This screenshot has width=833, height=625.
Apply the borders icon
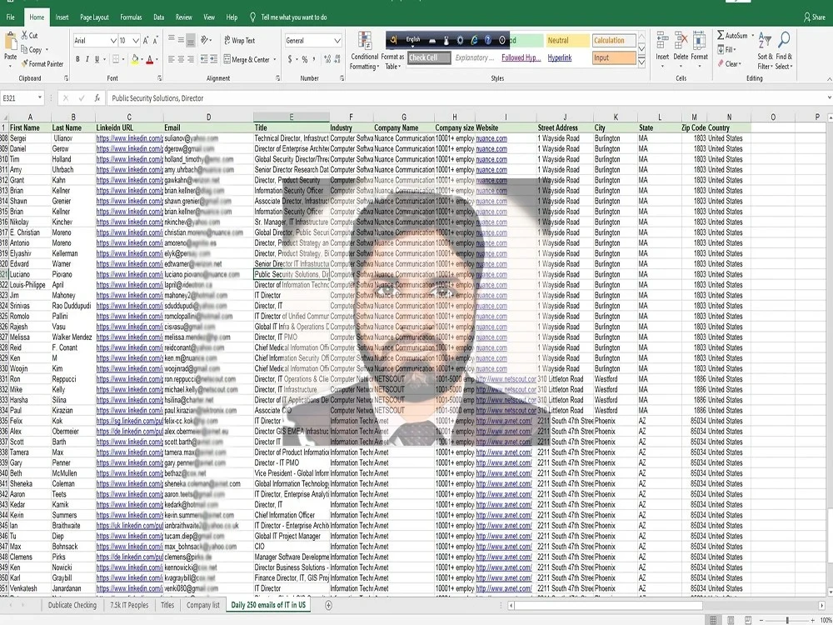(116, 59)
